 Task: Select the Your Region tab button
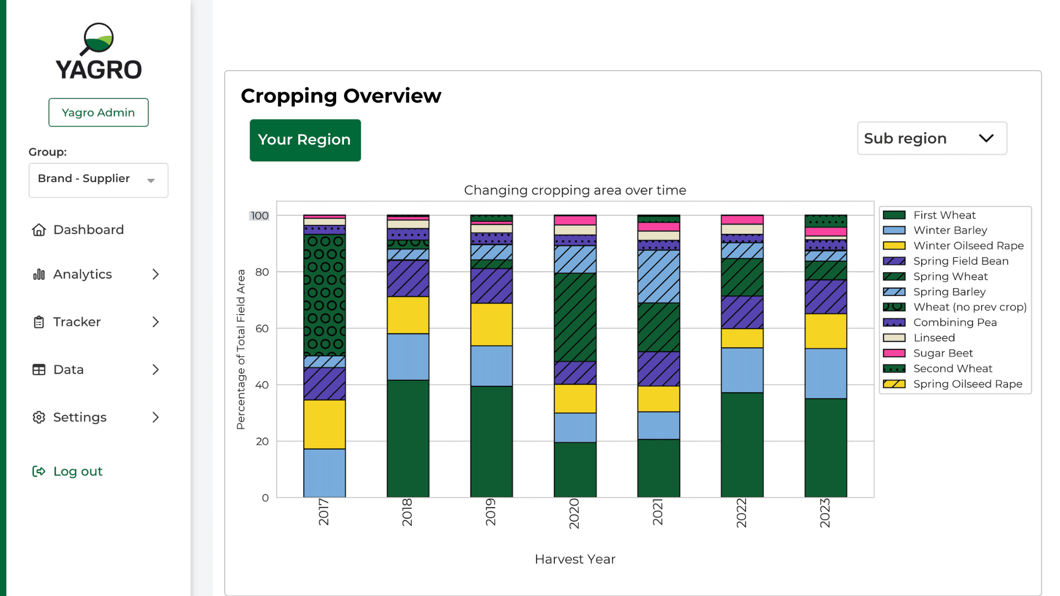305,140
